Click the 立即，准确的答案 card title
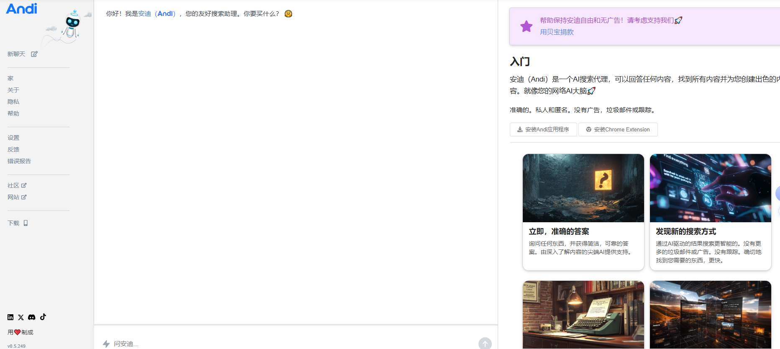This screenshot has height=349, width=780. coord(559,231)
